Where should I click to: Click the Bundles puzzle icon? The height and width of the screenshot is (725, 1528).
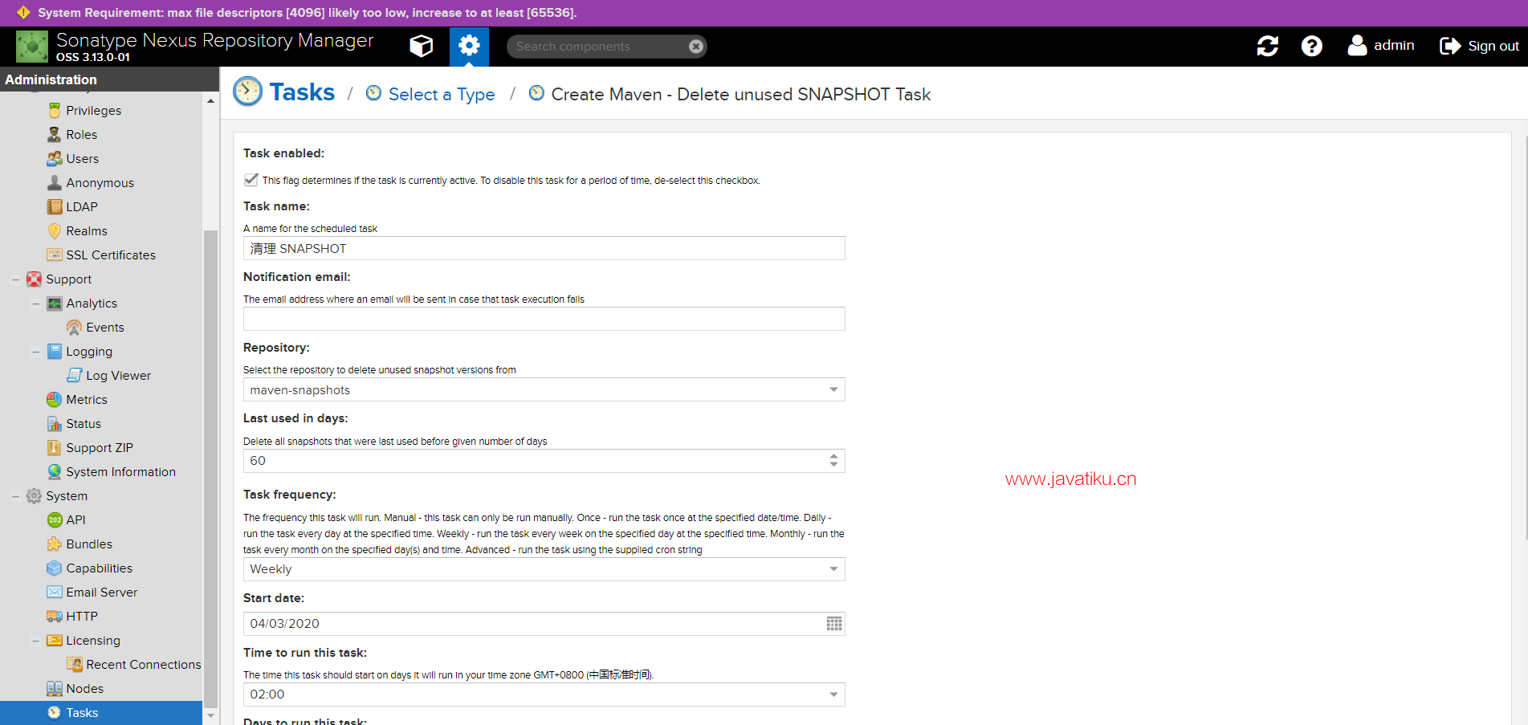pos(55,544)
